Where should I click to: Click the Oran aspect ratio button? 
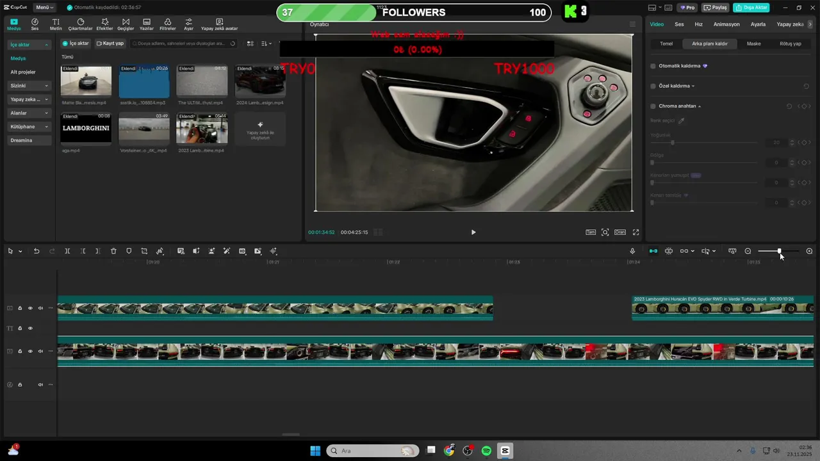(620, 232)
